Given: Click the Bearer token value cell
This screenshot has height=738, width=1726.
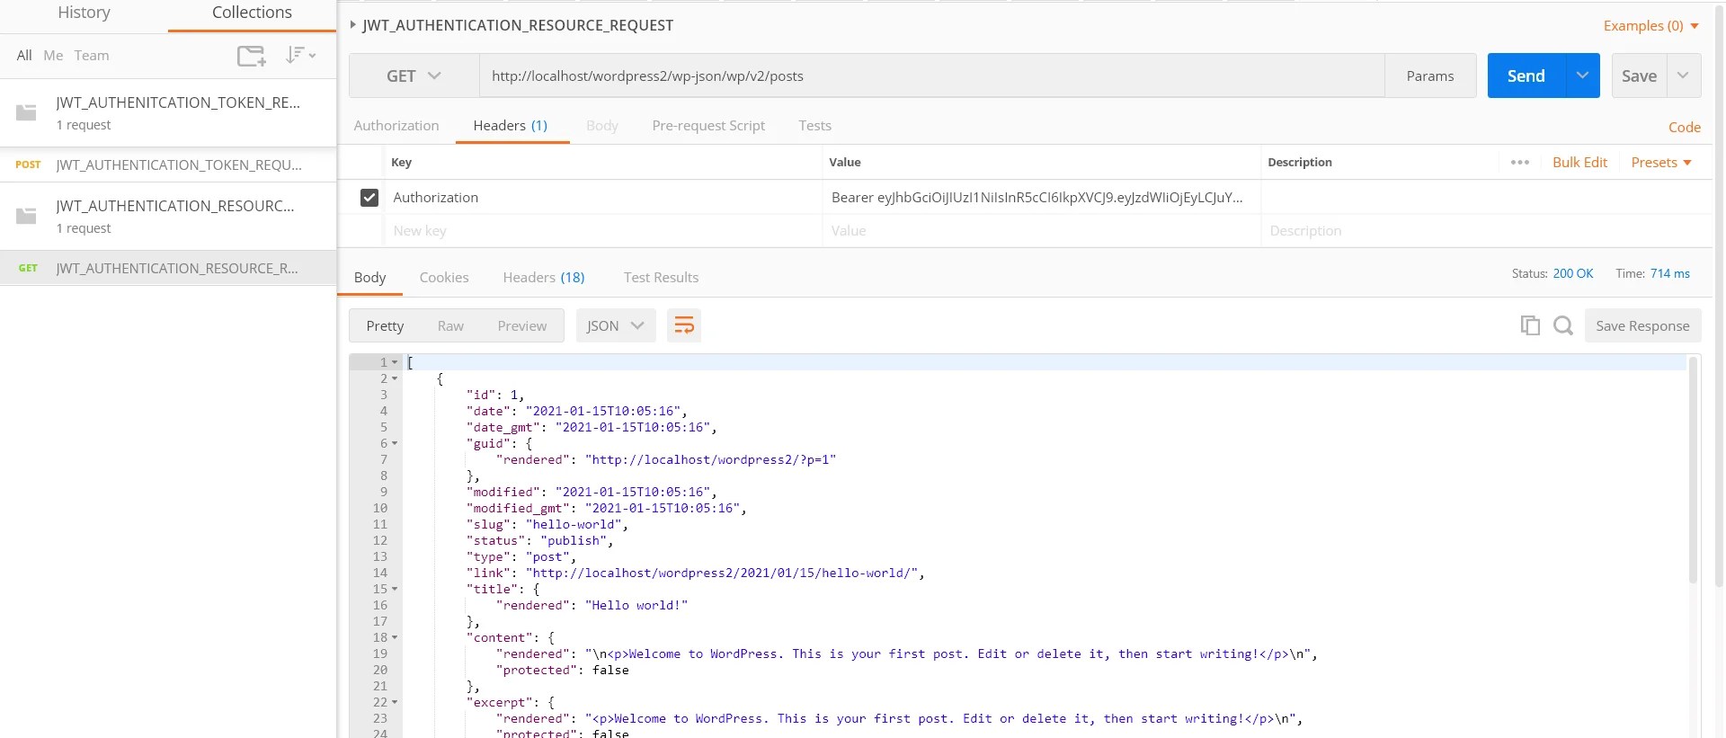Looking at the screenshot, I should coord(1042,198).
